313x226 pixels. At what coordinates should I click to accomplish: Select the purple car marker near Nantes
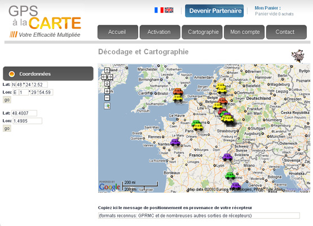pyautogui.click(x=175, y=142)
